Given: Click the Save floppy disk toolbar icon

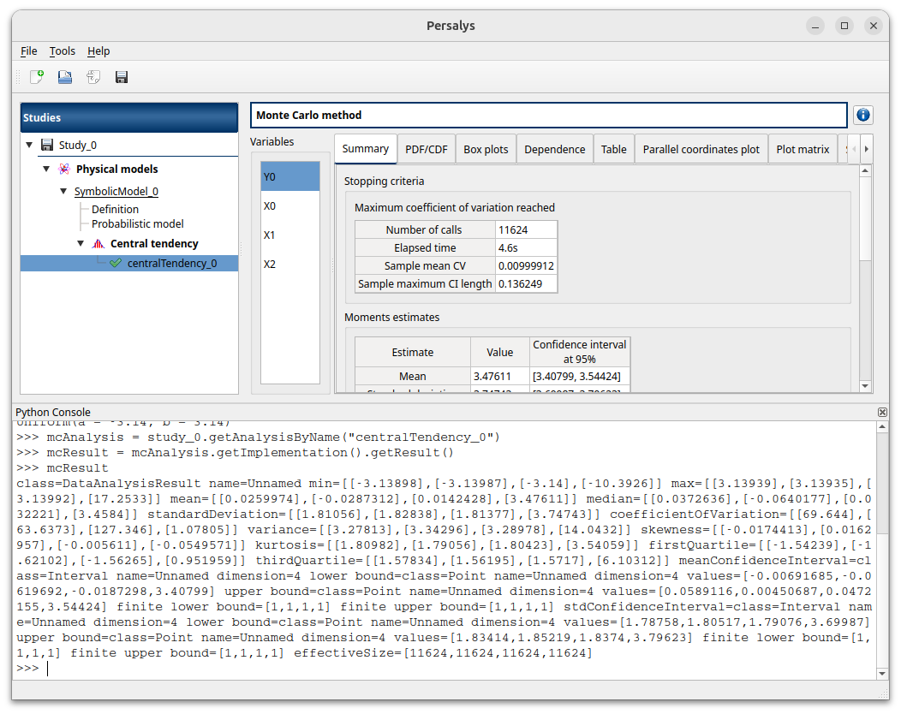Looking at the screenshot, I should [122, 77].
